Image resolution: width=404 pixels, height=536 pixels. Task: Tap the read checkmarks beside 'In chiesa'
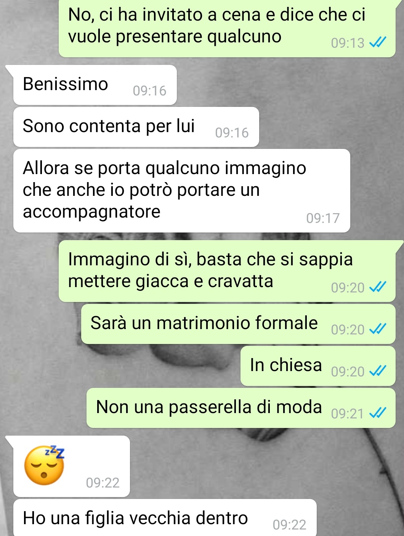click(378, 371)
